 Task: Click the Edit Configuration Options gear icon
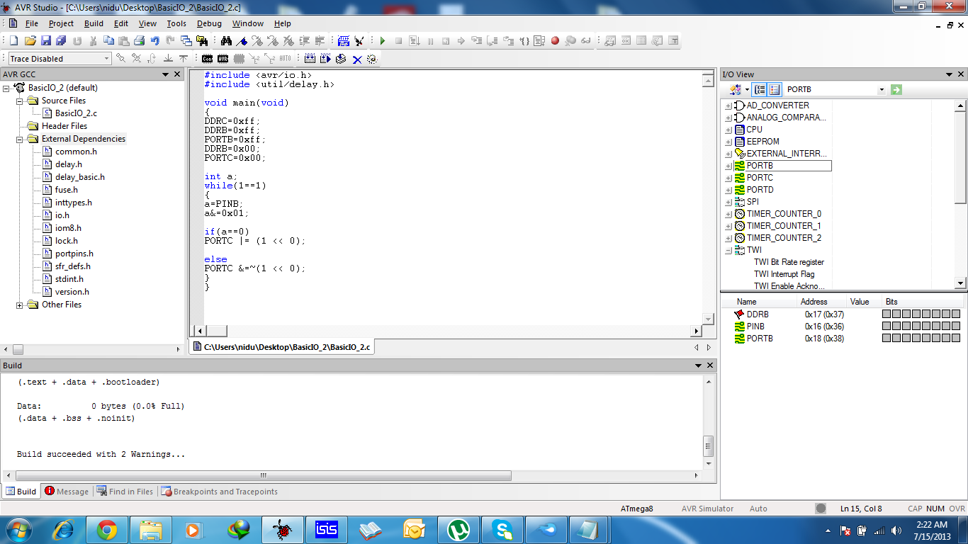[x=372, y=59]
